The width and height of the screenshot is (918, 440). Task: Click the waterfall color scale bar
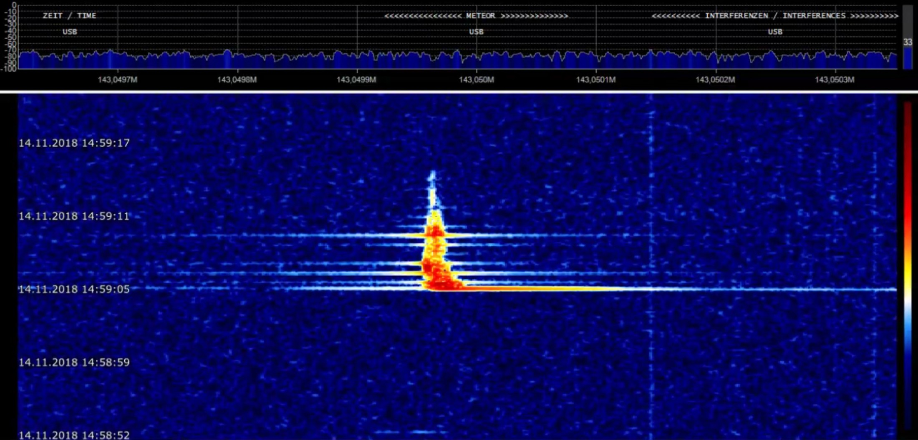click(x=908, y=267)
